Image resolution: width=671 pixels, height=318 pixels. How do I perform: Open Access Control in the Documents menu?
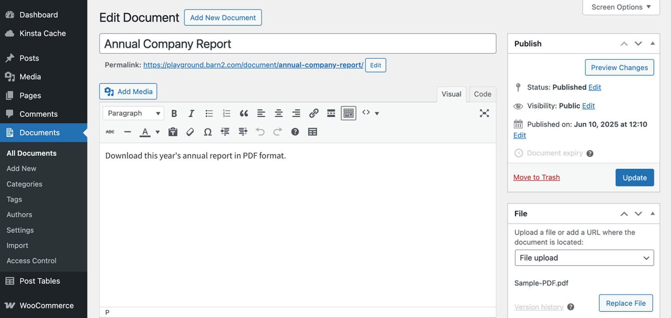[x=31, y=260]
